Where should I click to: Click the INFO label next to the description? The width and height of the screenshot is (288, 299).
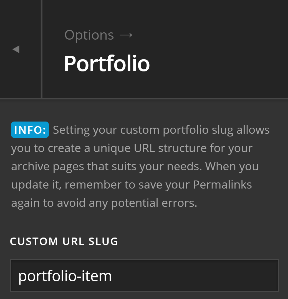click(30, 129)
